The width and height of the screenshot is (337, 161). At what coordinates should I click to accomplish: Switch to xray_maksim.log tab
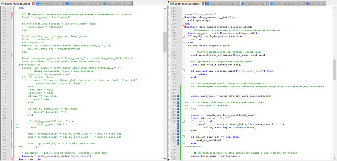click(50, 4)
